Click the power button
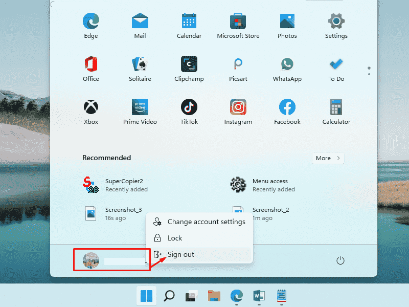The width and height of the screenshot is (409, 307). 340,260
